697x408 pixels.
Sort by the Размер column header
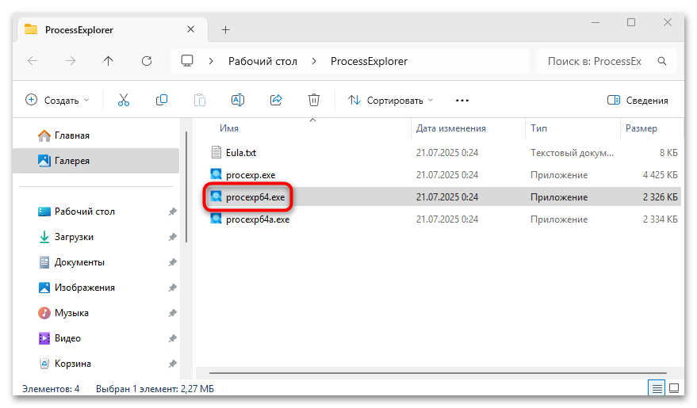(641, 128)
